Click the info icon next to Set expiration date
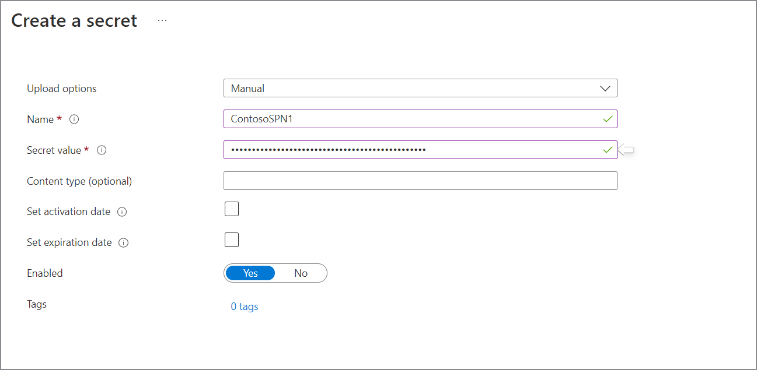The width and height of the screenshot is (757, 370). 123,242
